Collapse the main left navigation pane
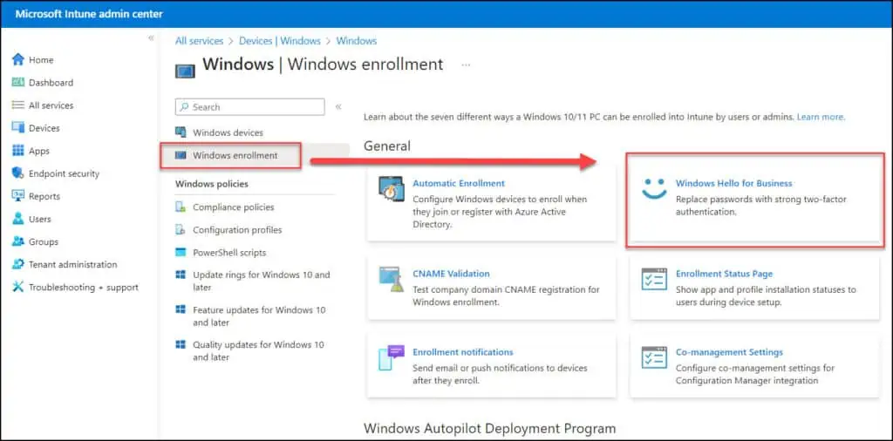The height and width of the screenshot is (441, 893). pos(151,38)
